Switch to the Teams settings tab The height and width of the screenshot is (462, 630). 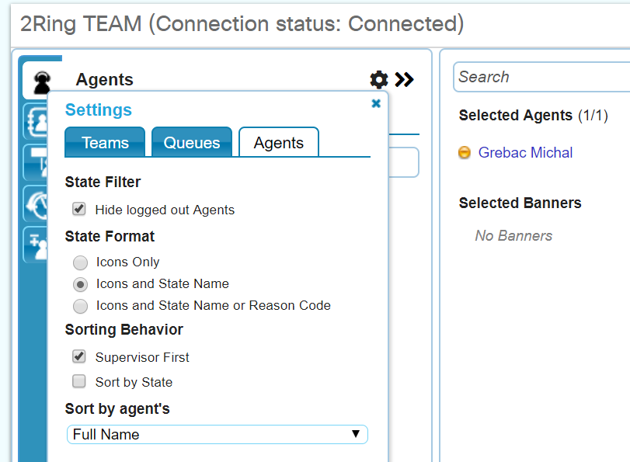(x=105, y=143)
